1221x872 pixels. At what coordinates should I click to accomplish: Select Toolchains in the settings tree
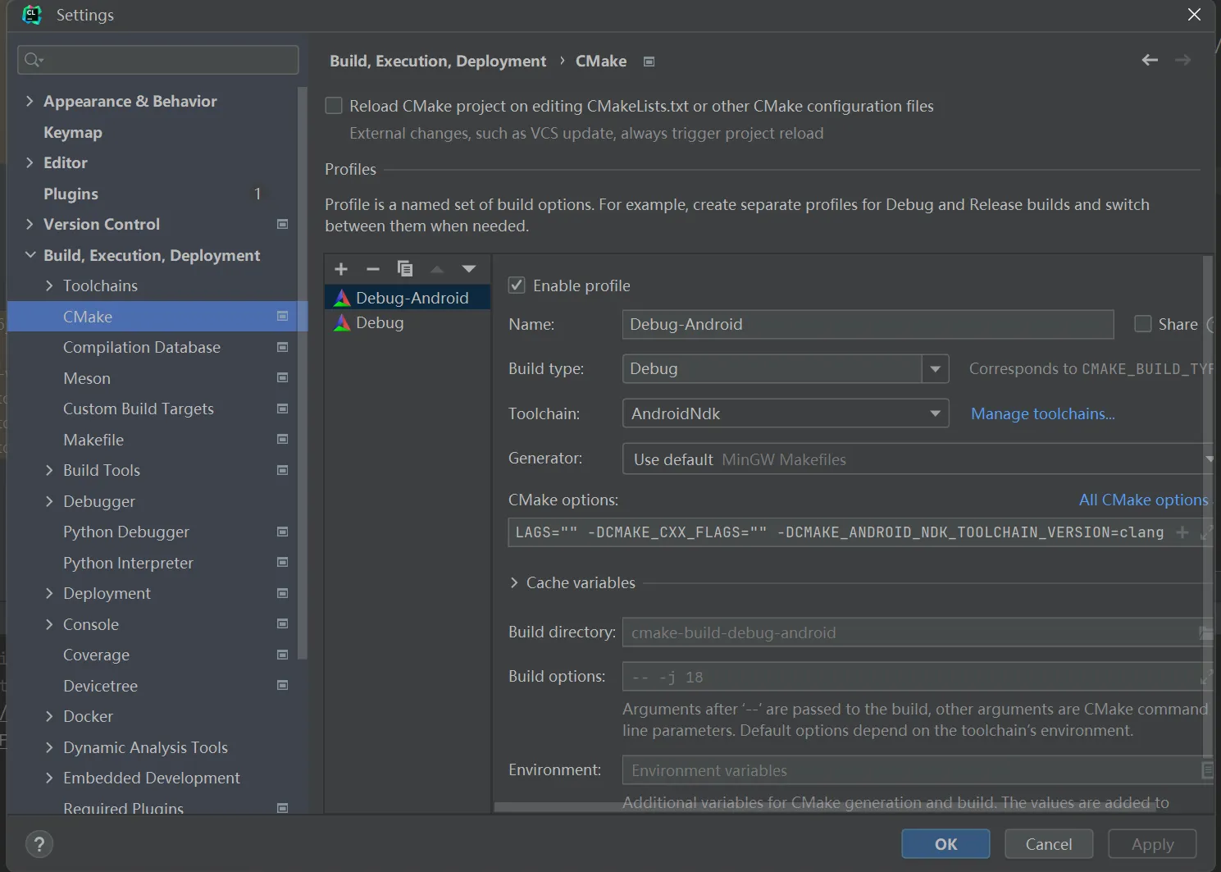coord(100,285)
